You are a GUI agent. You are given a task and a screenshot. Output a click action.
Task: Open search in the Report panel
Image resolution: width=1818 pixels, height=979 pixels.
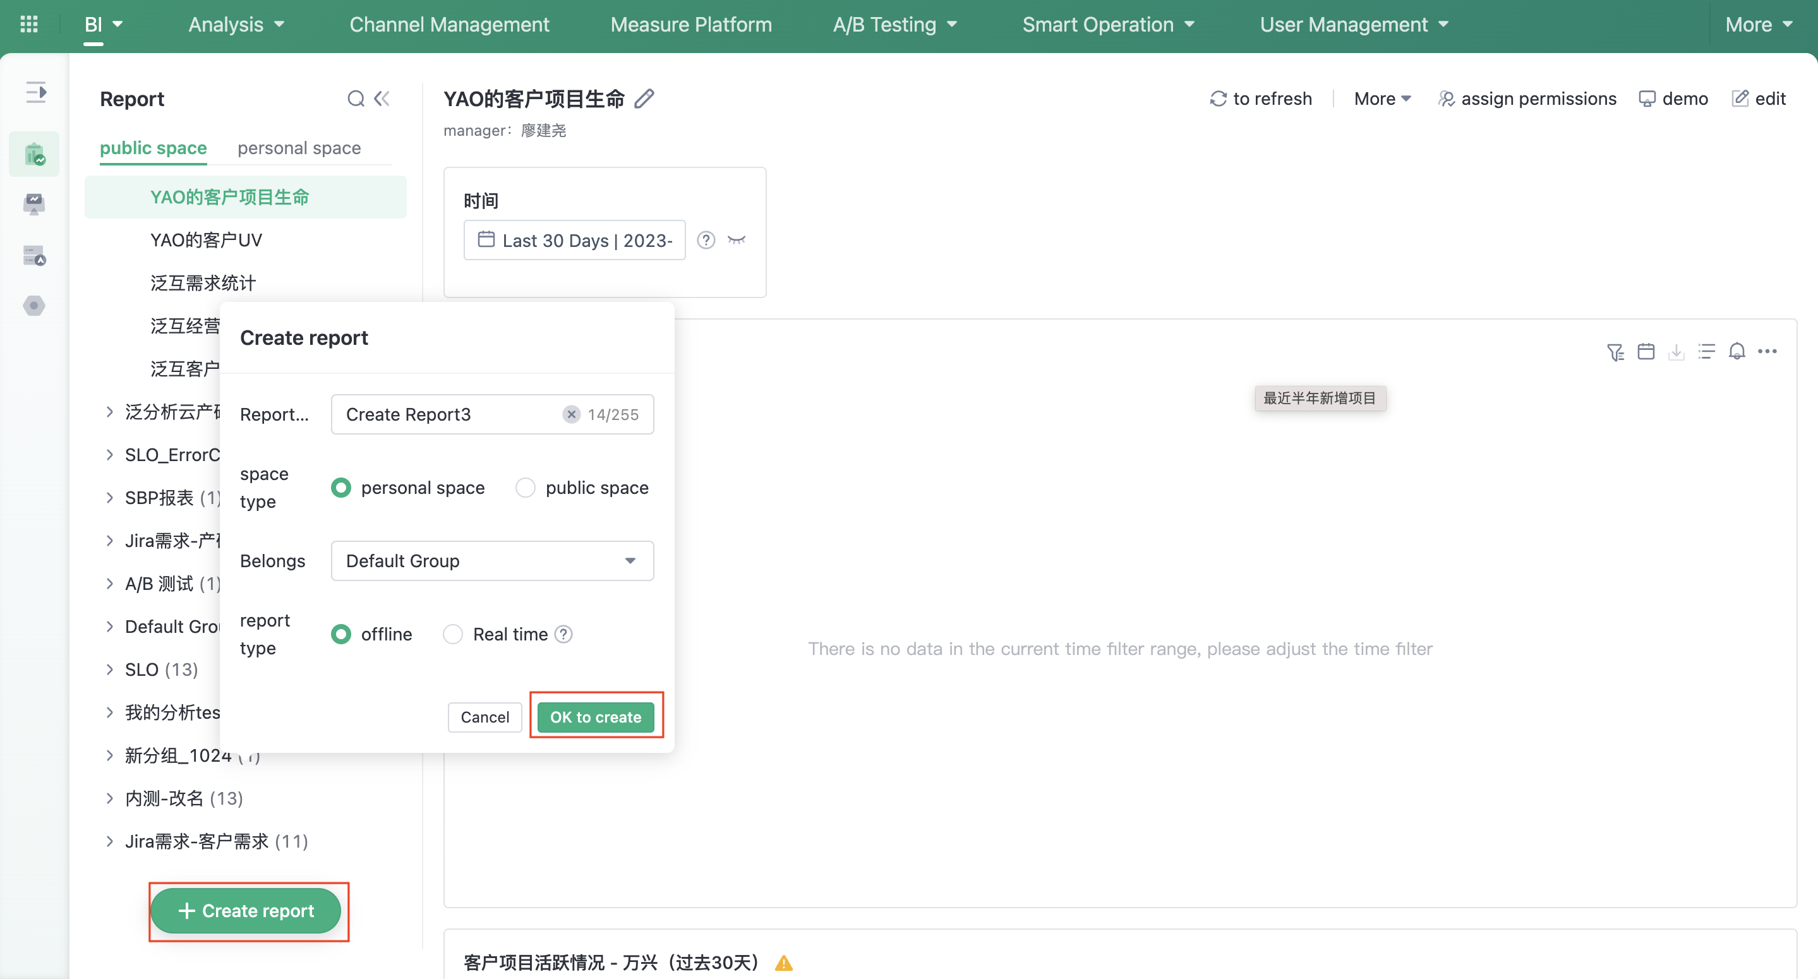[x=355, y=98]
